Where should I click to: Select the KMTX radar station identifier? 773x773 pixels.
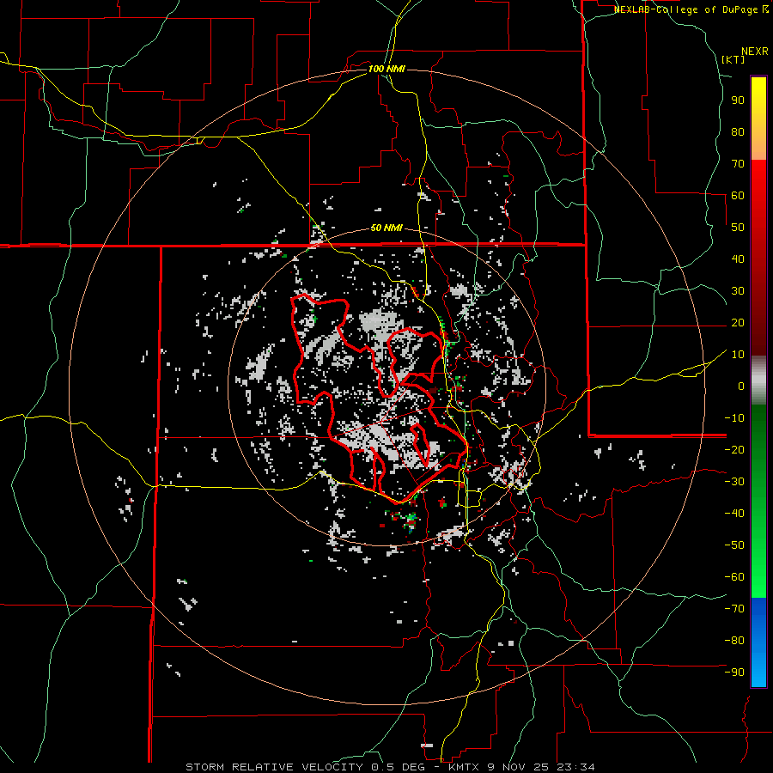coord(463,766)
